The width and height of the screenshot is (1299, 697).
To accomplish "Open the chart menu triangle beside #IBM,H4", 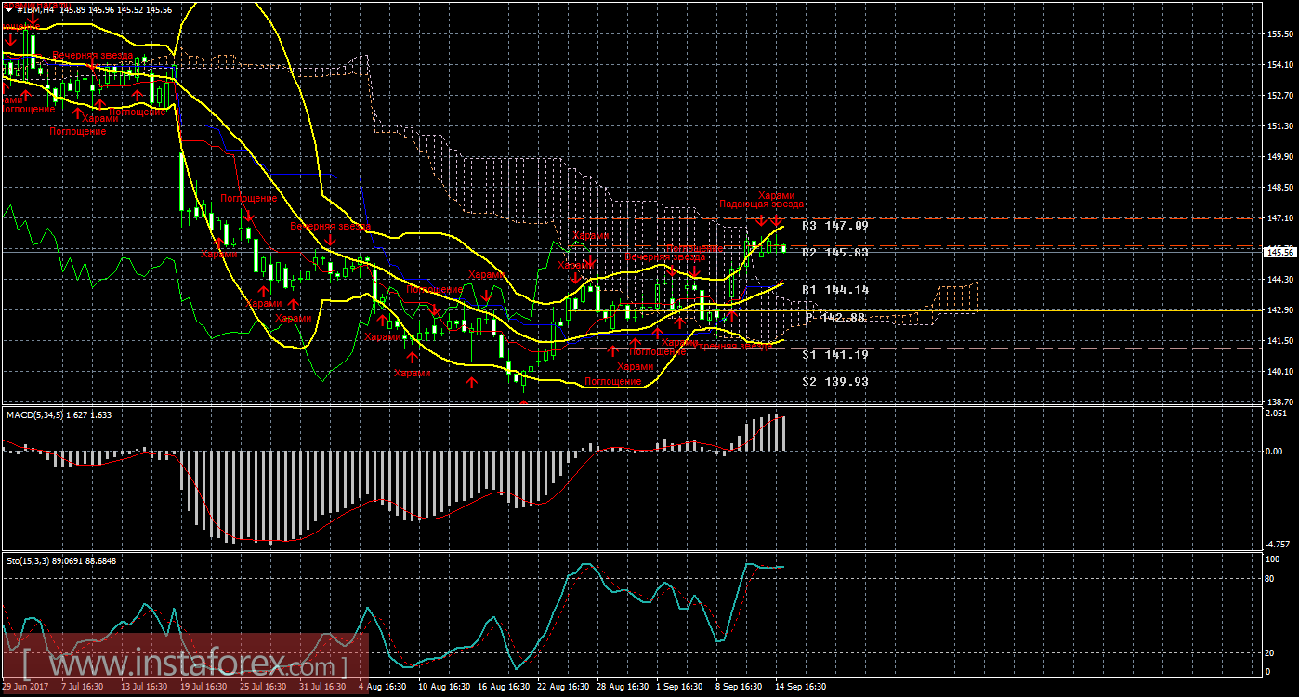I will (x=9, y=10).
